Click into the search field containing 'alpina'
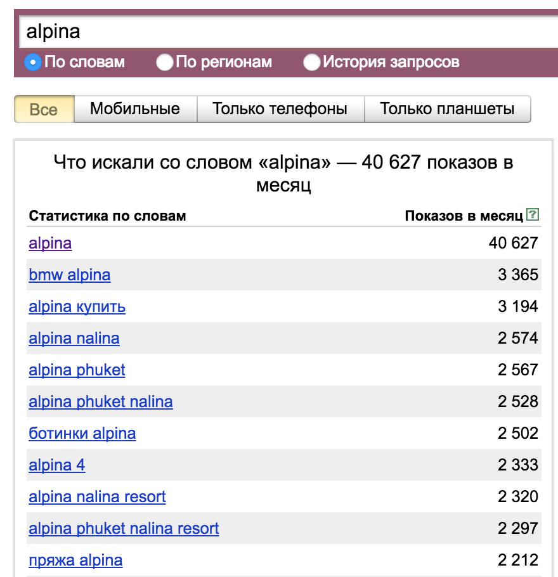 [x=285, y=32]
